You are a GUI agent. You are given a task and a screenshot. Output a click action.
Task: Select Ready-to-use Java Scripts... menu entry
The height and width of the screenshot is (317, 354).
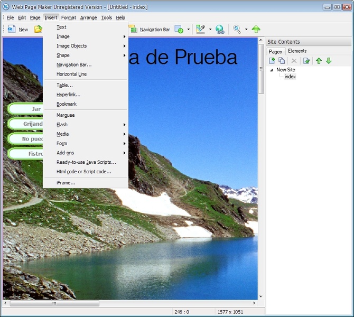(86, 162)
